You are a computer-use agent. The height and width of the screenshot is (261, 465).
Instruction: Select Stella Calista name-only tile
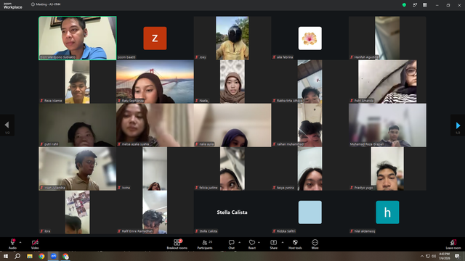tap(232, 212)
